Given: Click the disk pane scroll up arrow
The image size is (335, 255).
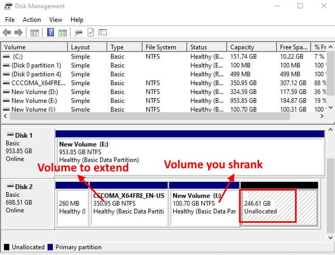Looking at the screenshot, I should pos(330,130).
